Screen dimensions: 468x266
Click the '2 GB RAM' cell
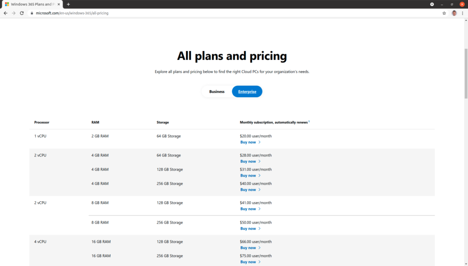tap(100, 136)
